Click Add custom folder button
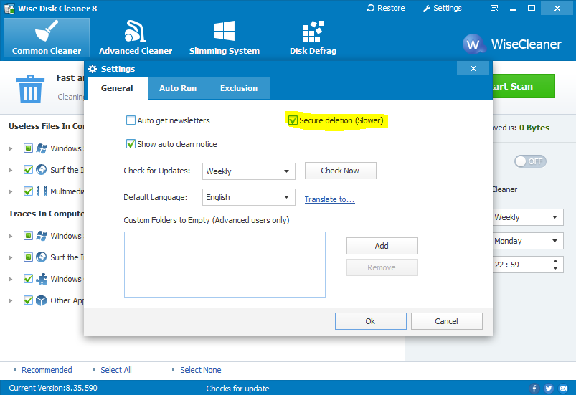This screenshot has height=395, width=576. (382, 246)
